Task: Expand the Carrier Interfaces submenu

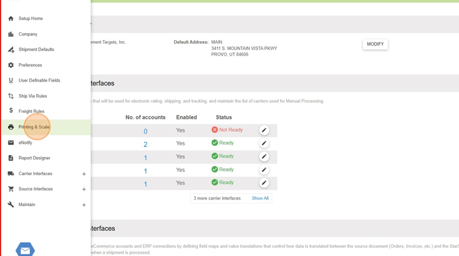Action: pyautogui.click(x=84, y=174)
